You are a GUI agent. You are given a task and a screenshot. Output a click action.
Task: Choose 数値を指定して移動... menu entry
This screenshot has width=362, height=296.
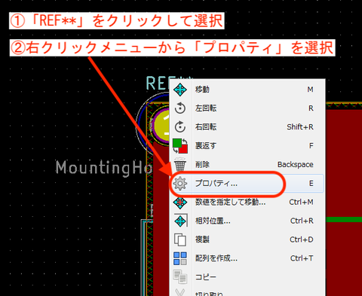click(x=247, y=202)
